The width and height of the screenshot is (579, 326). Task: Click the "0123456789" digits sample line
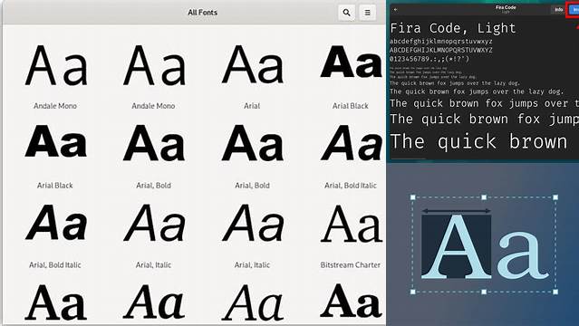pos(429,59)
